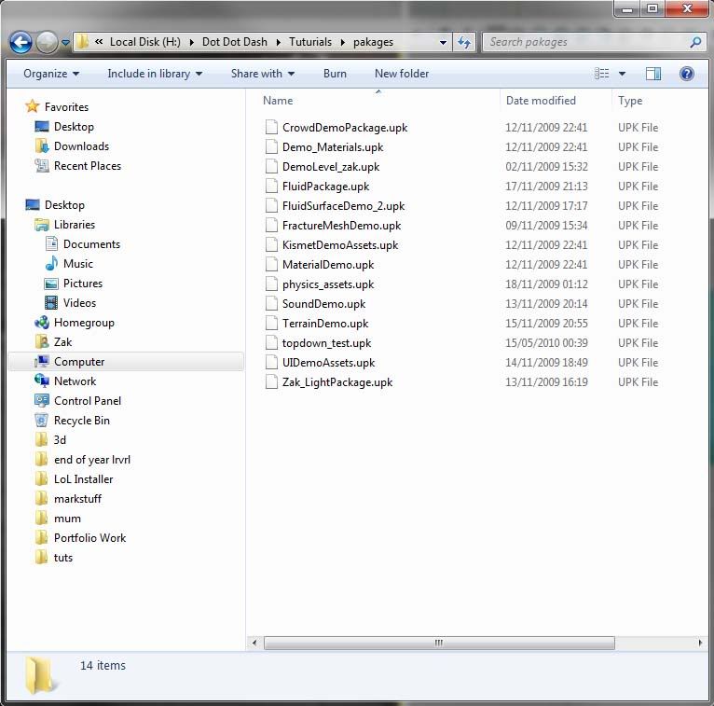714x706 pixels.
Task: Open the address bar history dropdown
Action: (x=443, y=42)
